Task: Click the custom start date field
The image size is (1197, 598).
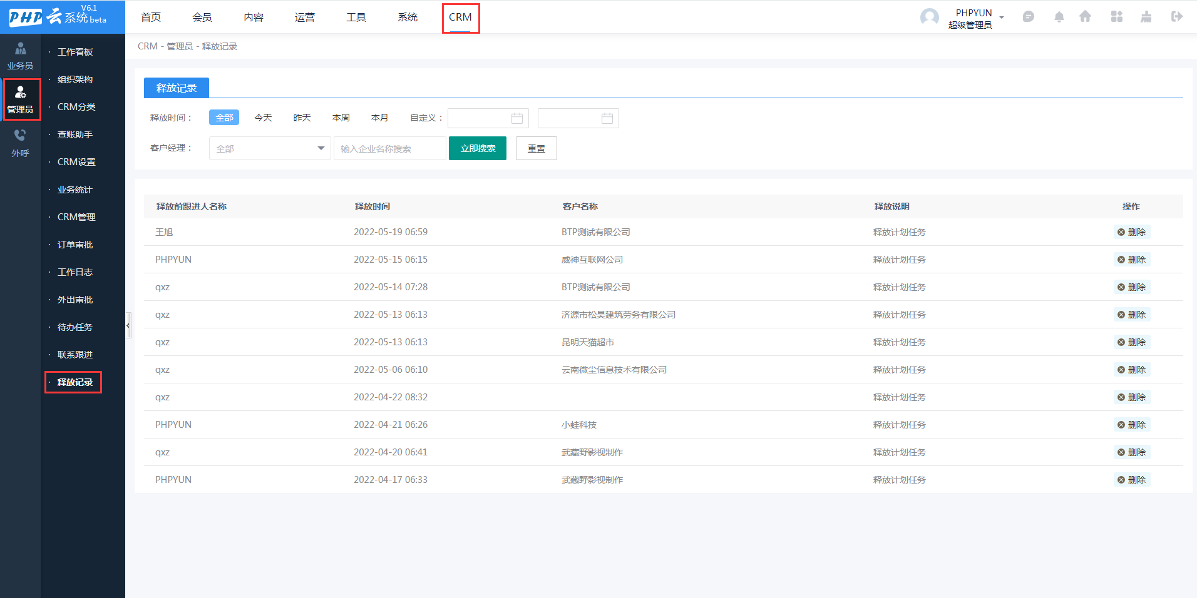Action: [x=488, y=118]
